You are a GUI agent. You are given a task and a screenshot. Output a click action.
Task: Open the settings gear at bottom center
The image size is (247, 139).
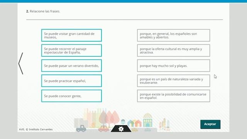click(x=121, y=129)
